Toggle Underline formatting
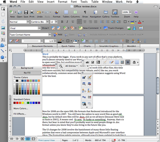The image size is (160, 142). 73,22
